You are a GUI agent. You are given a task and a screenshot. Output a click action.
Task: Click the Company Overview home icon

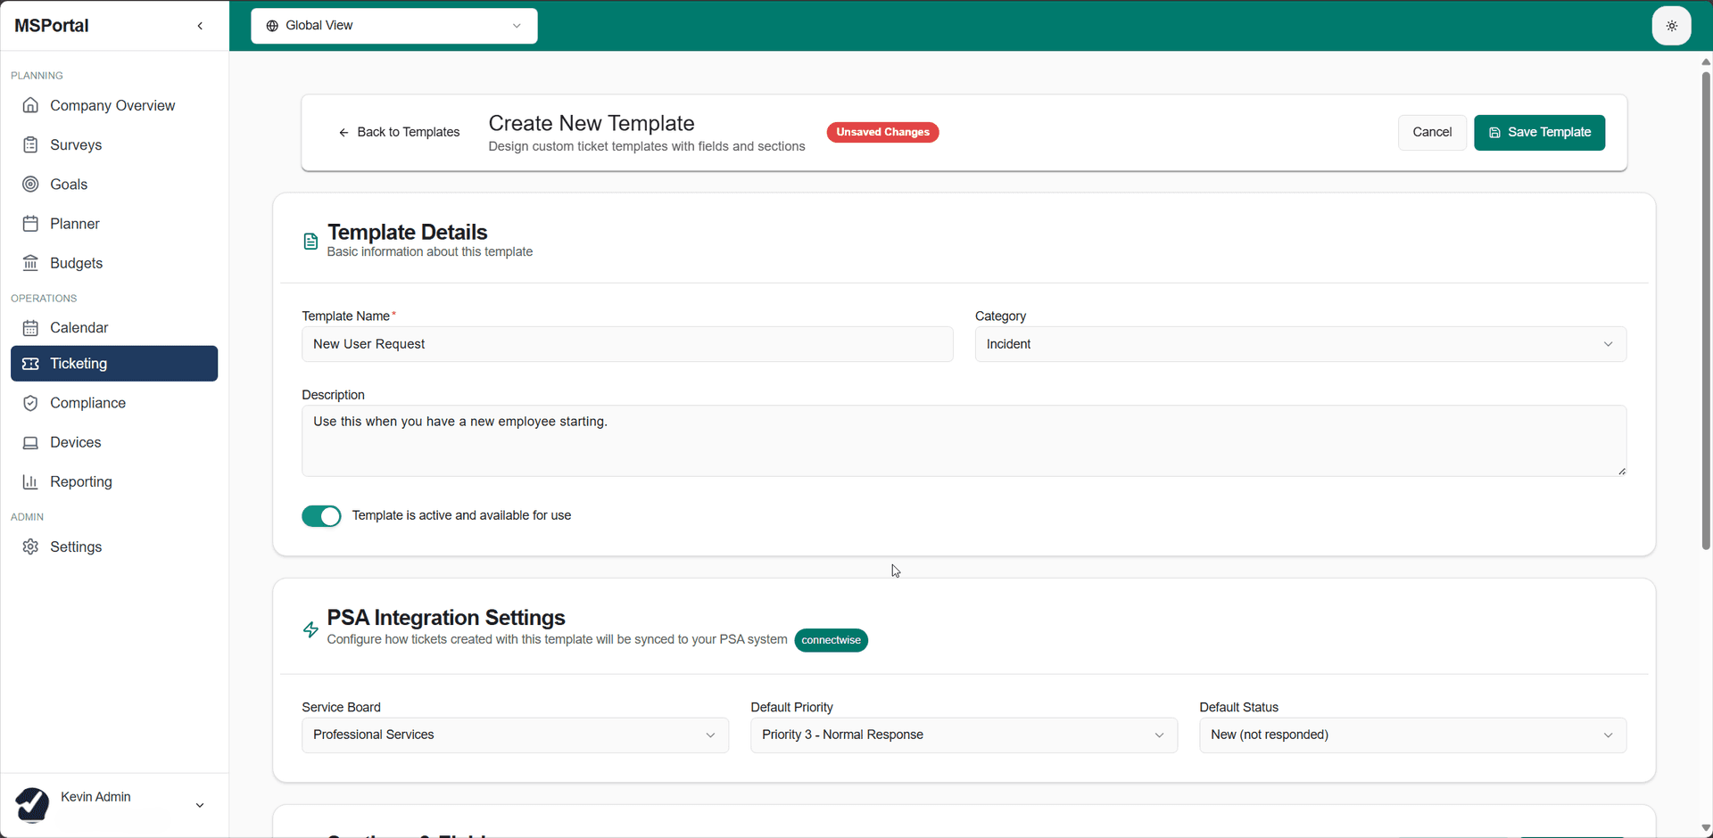coord(30,105)
